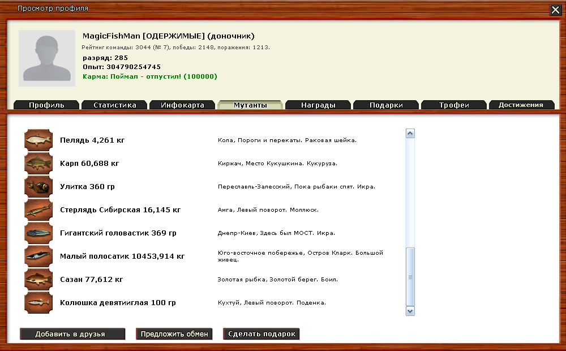Open the Достижения tab
This screenshot has height=351, width=566.
click(x=521, y=105)
